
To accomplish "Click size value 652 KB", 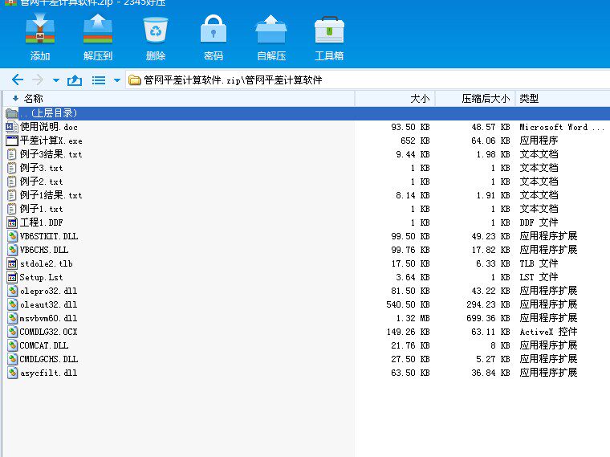I will 415,141.
